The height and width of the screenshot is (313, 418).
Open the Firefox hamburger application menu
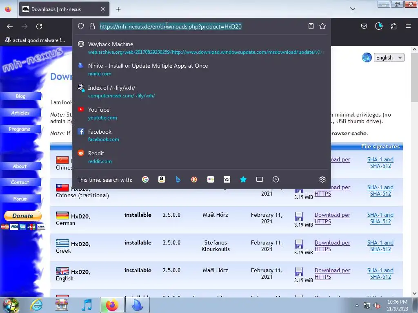click(408, 26)
